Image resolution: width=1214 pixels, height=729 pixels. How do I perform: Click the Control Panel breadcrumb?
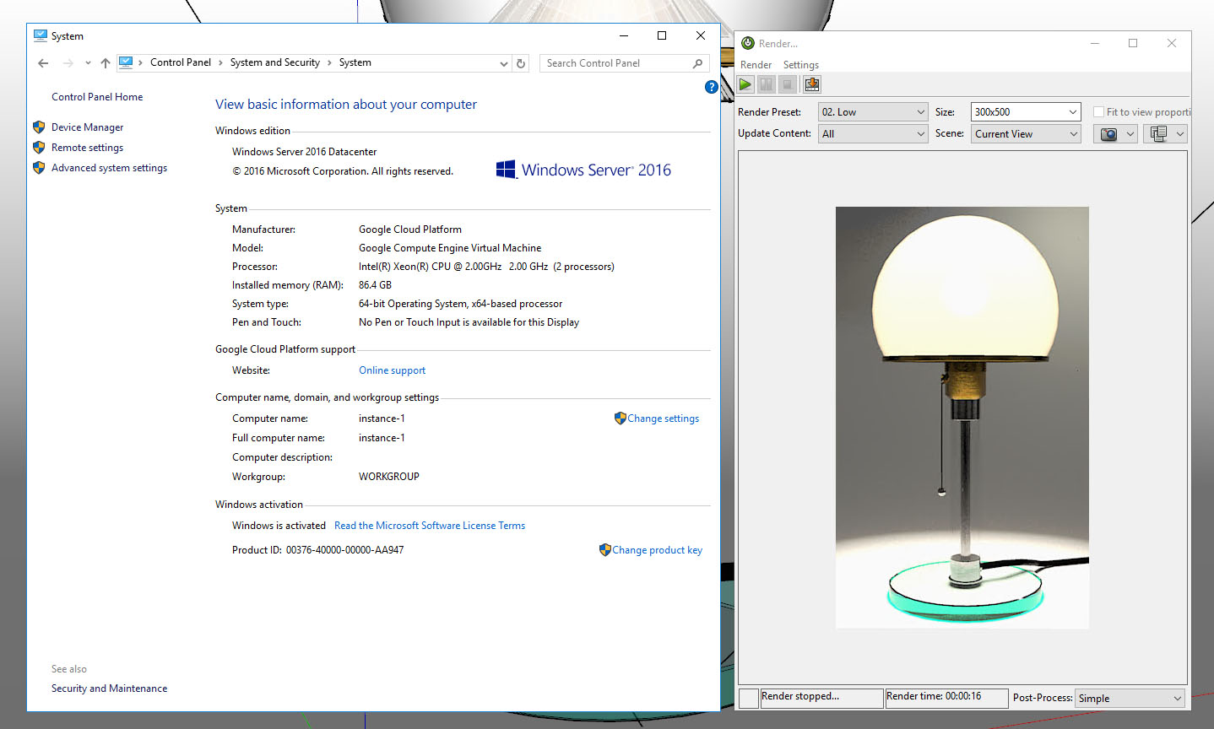point(181,62)
